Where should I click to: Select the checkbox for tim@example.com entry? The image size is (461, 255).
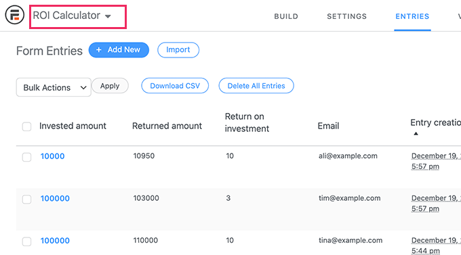(x=26, y=200)
